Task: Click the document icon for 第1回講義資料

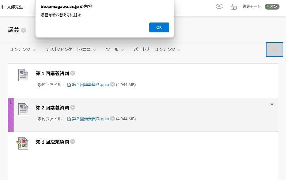Action: pos(23,75)
